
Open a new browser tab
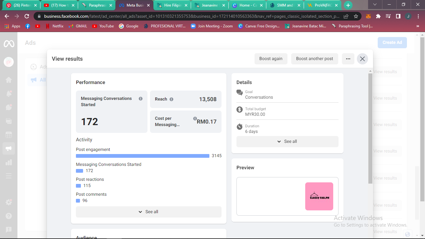coord(348,5)
